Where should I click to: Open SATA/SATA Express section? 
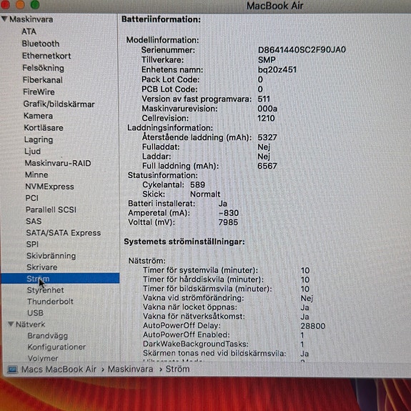pyautogui.click(x=64, y=233)
